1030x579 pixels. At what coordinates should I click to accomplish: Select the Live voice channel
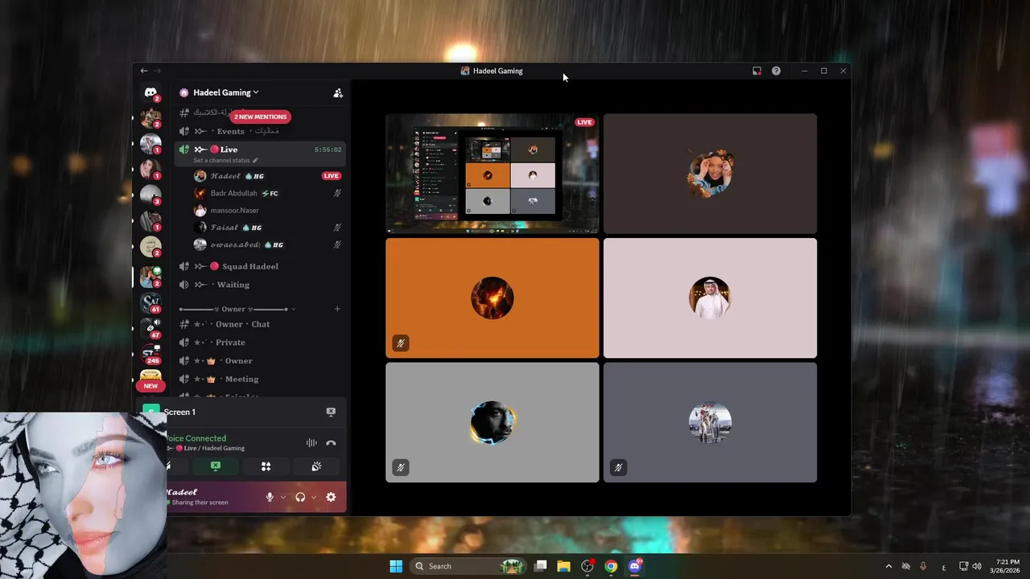[261, 150]
